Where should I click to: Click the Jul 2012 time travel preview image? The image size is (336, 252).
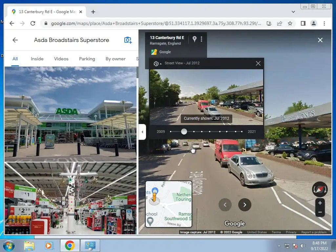point(206,97)
